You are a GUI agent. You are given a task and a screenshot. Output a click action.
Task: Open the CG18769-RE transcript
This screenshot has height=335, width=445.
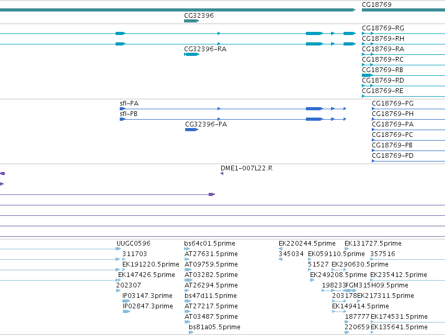[383, 91]
